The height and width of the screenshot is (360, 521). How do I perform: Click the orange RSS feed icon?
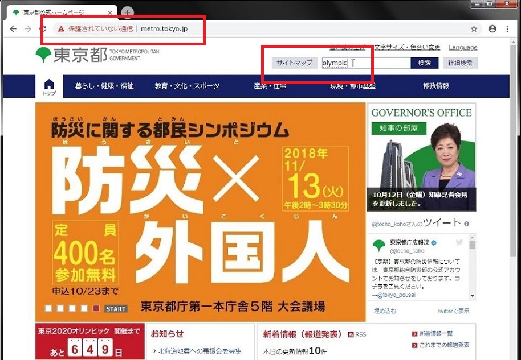[351, 335]
